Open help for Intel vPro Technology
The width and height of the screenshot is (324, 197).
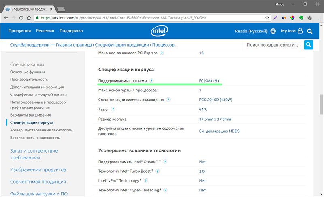pos(146,181)
